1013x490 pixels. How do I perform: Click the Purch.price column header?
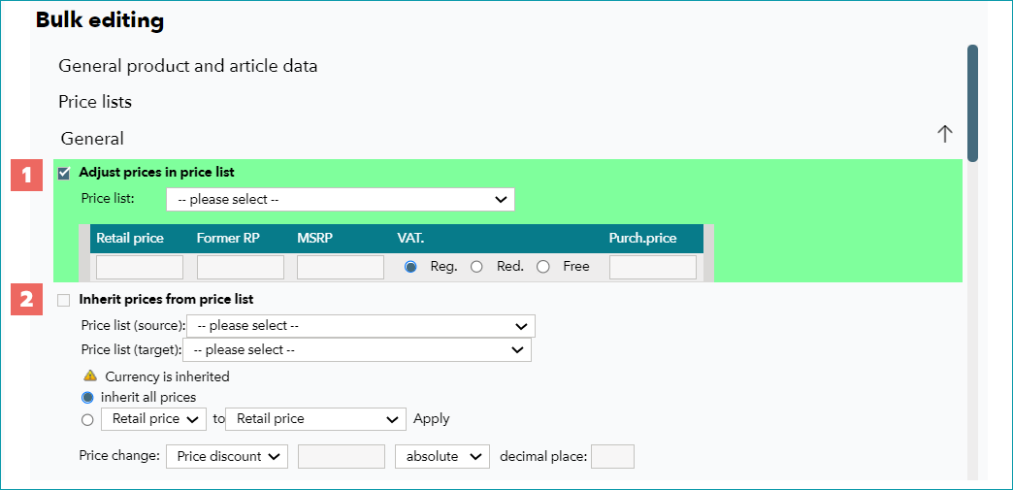(x=642, y=239)
